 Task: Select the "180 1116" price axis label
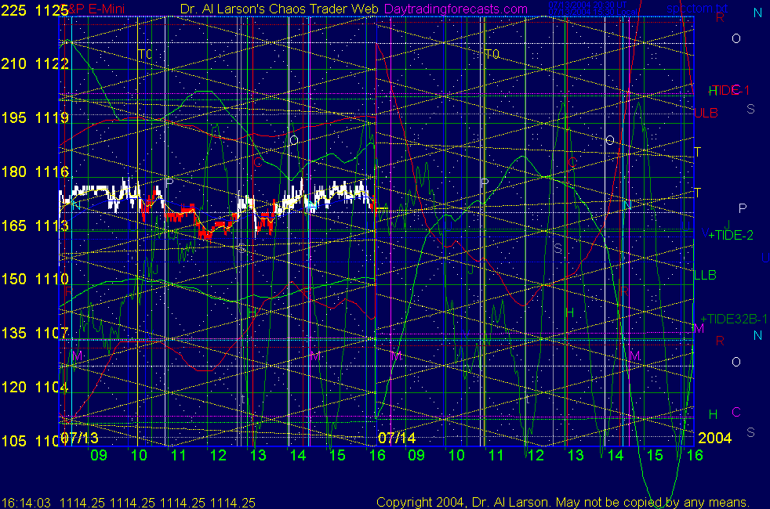pyautogui.click(x=35, y=171)
